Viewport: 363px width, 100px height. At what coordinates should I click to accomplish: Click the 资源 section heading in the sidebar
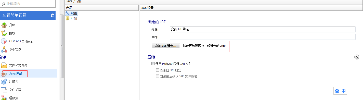coord(3,57)
